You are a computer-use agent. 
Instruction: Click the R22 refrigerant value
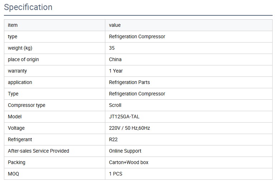[x=113, y=139]
